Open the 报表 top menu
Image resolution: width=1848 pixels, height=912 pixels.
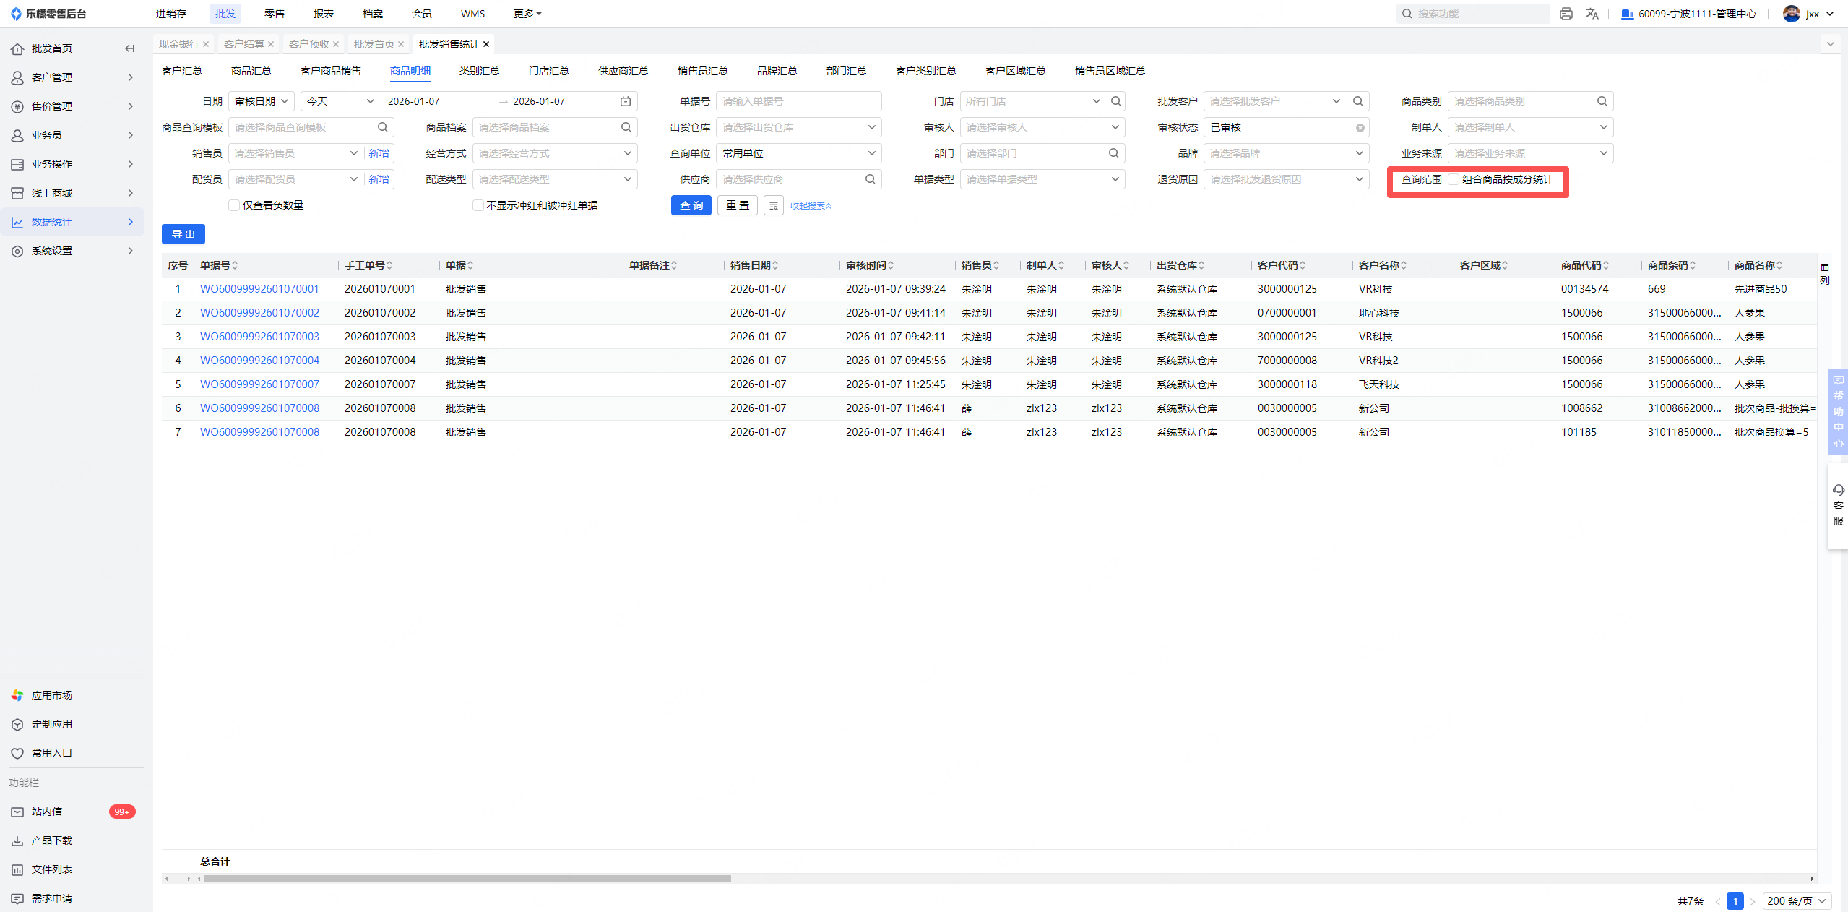(323, 14)
